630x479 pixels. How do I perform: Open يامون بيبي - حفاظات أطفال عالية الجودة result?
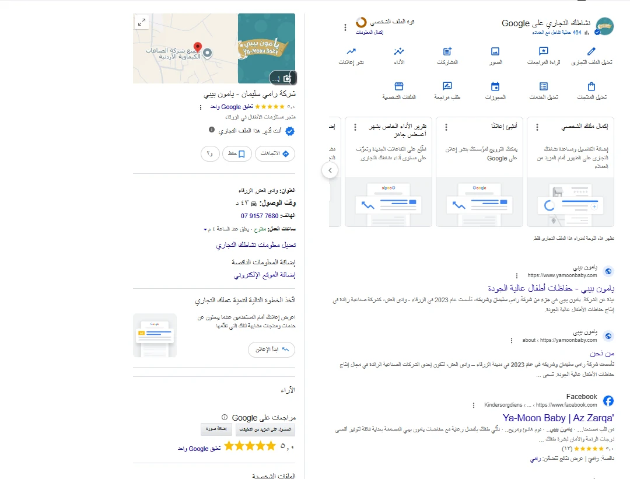[551, 288]
